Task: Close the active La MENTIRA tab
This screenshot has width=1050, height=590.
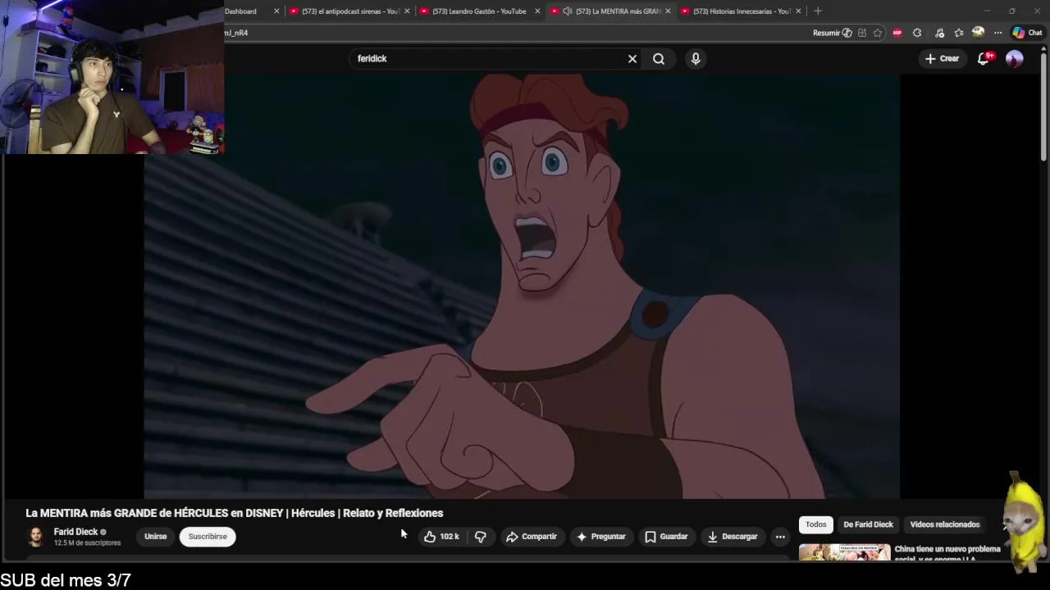Action: point(668,11)
